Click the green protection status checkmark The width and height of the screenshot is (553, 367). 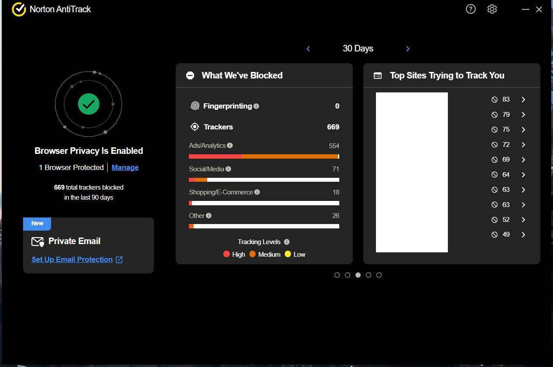point(89,105)
